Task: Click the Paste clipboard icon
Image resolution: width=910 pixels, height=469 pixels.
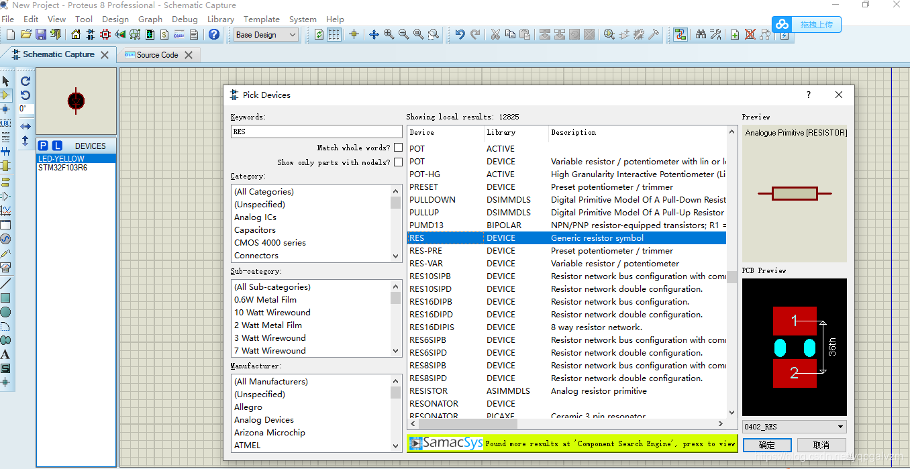Action: point(525,34)
